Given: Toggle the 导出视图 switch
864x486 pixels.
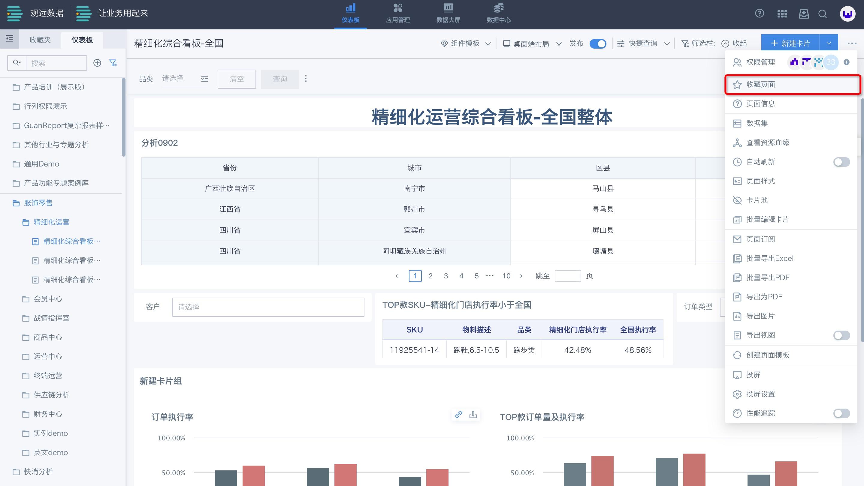Looking at the screenshot, I should coord(841,335).
